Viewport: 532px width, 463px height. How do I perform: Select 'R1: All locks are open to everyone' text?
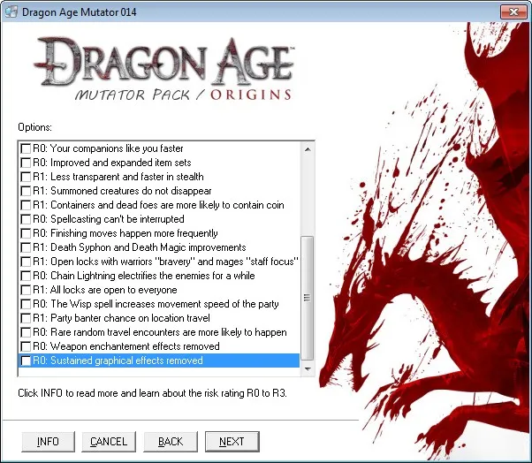[x=105, y=290]
